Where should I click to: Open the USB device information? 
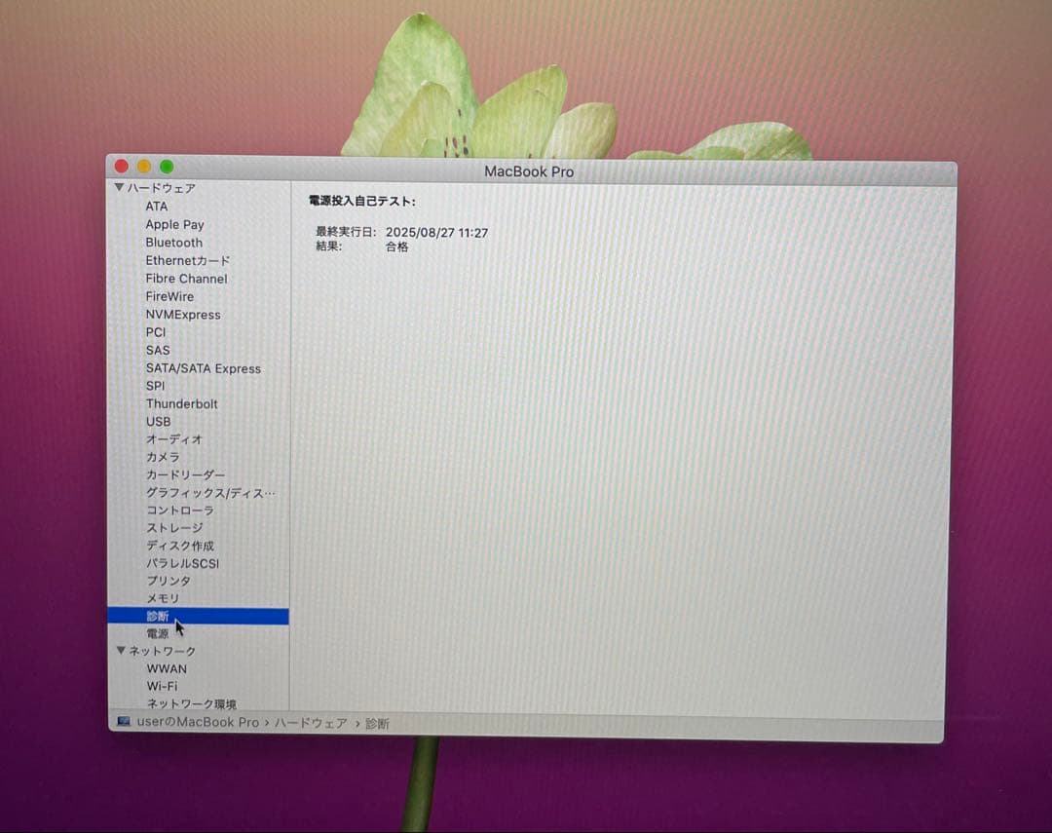coord(158,422)
